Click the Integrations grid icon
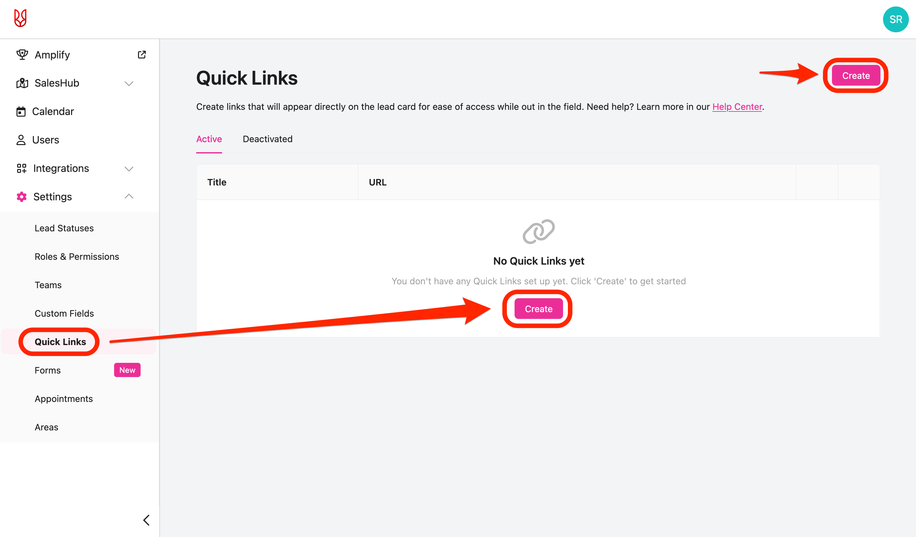Image resolution: width=916 pixels, height=537 pixels. (21, 168)
